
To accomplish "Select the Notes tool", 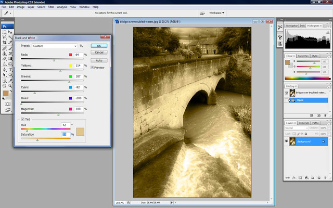I will click(4, 81).
